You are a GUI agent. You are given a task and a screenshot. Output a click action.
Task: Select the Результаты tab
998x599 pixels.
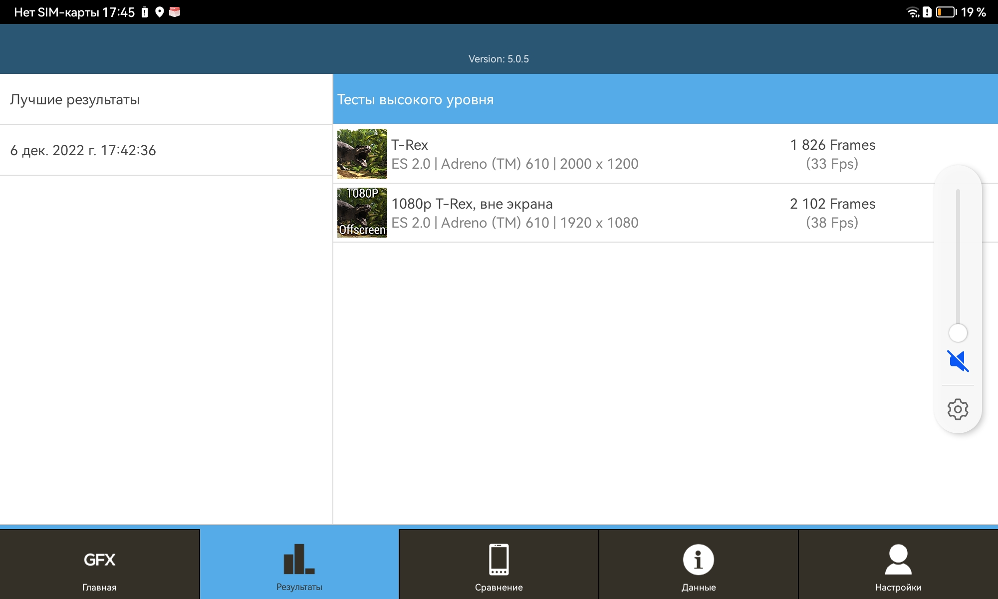click(x=299, y=565)
